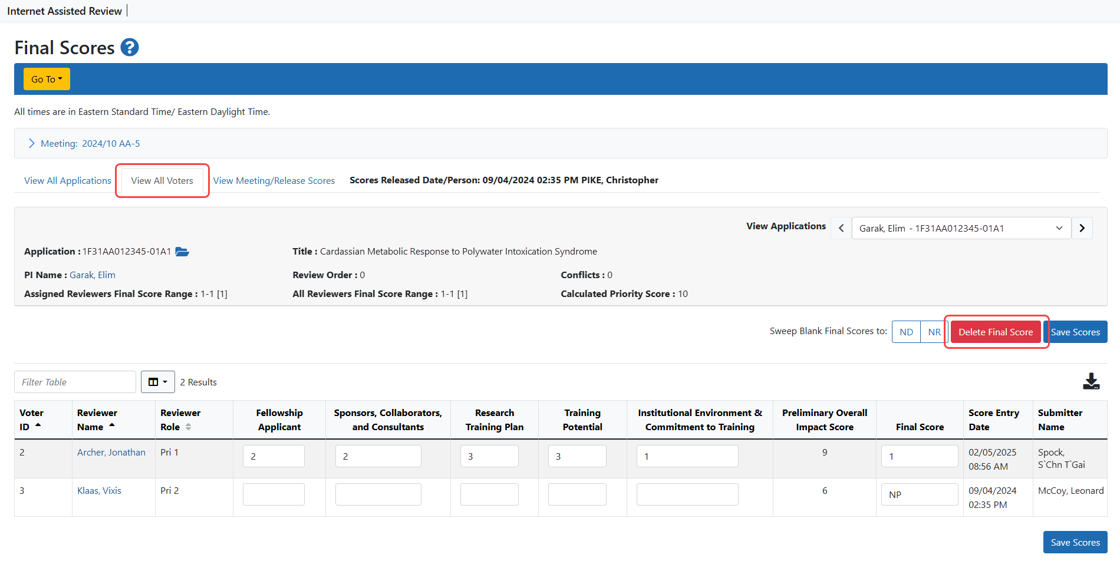
Task: Go to previous application arrow
Action: 841,228
